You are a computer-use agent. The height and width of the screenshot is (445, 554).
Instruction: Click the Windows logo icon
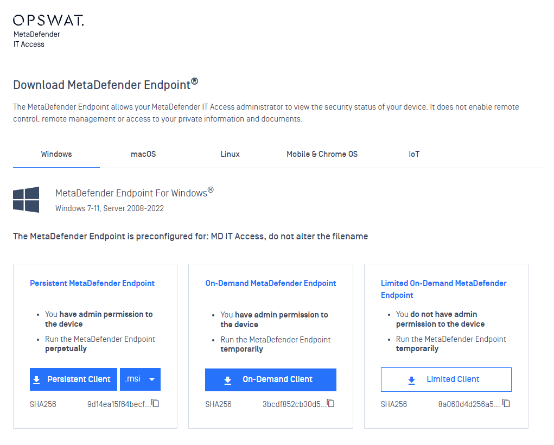(26, 200)
